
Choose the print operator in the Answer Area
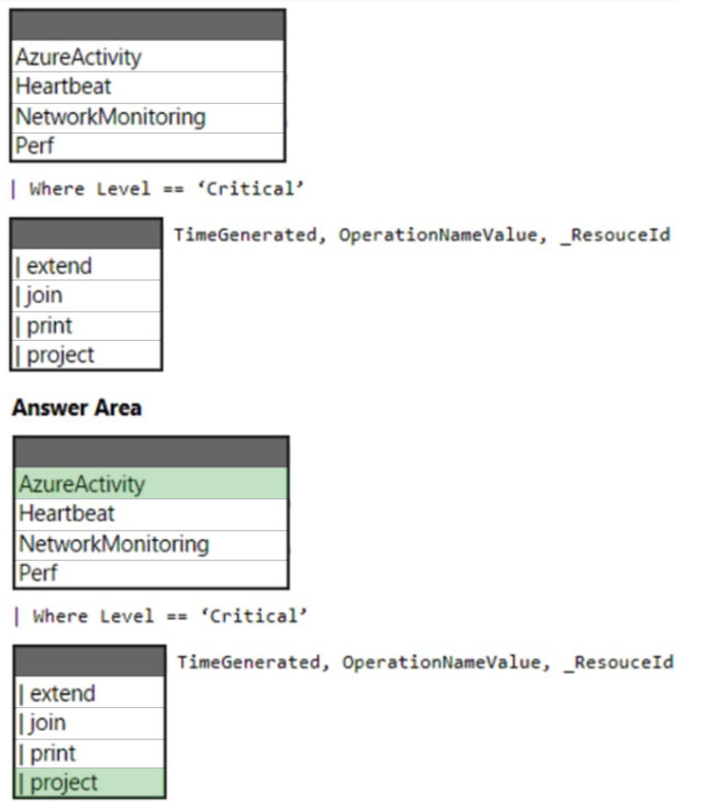90,753
